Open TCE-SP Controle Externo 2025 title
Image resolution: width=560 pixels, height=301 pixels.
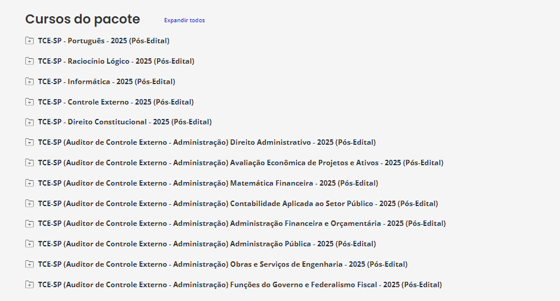point(115,102)
